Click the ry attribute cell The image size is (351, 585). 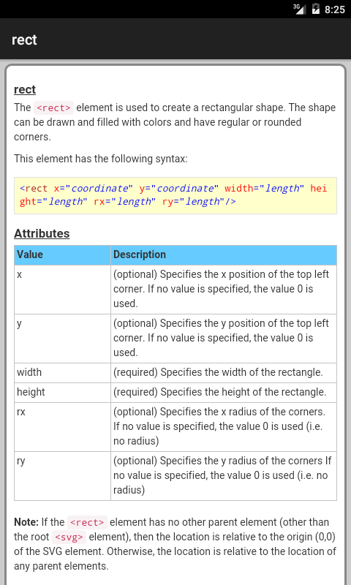click(x=62, y=476)
